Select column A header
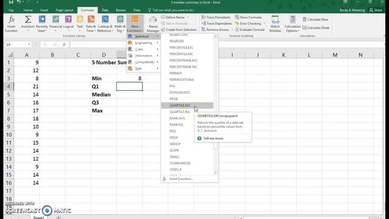 27,55
